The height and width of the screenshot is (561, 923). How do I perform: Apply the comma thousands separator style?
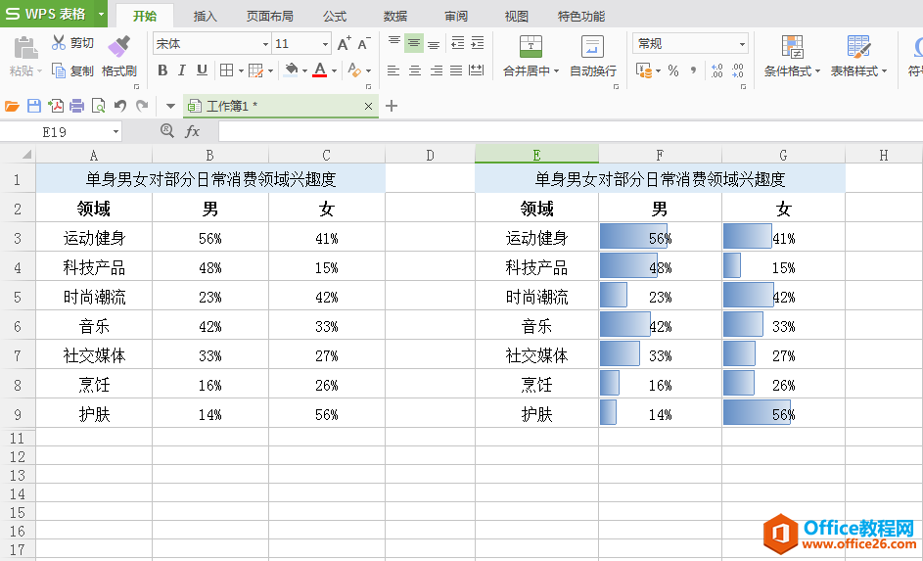[693, 70]
